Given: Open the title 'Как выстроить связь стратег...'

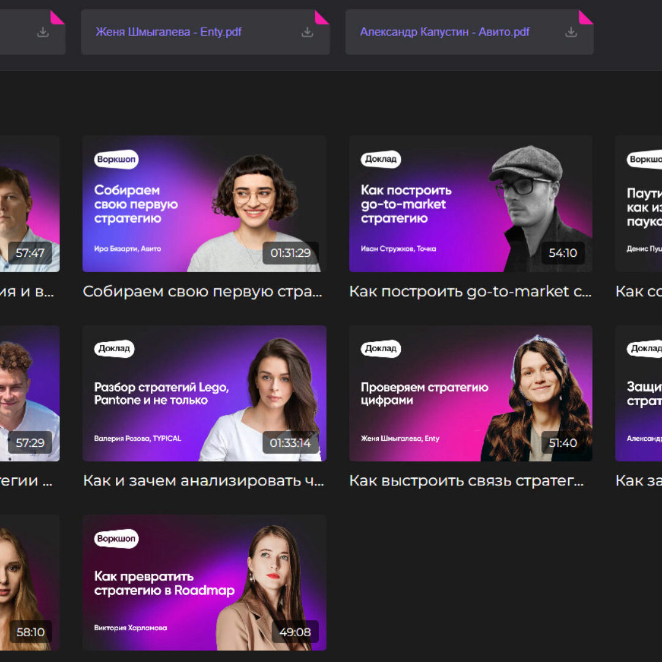Looking at the screenshot, I should coord(466,481).
